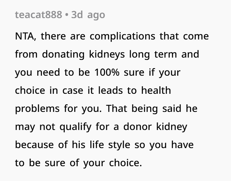Click the "3d ago" comment timestamp
The width and height of the screenshot is (231, 181).
click(88, 15)
